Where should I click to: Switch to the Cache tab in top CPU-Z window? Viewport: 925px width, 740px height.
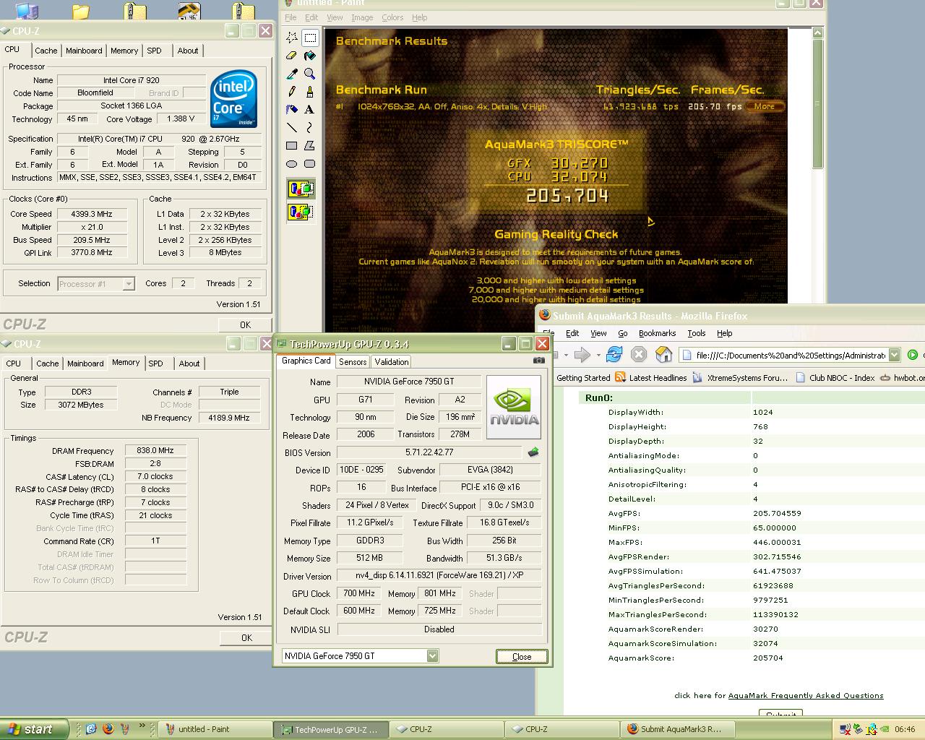pyautogui.click(x=46, y=51)
